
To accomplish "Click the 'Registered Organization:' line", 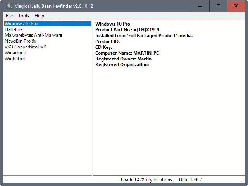I will point(122,65).
